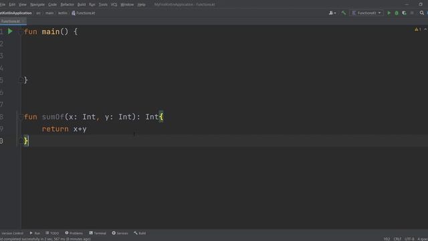Open the Code menu
The image size is (428, 241).
coord(52,5)
